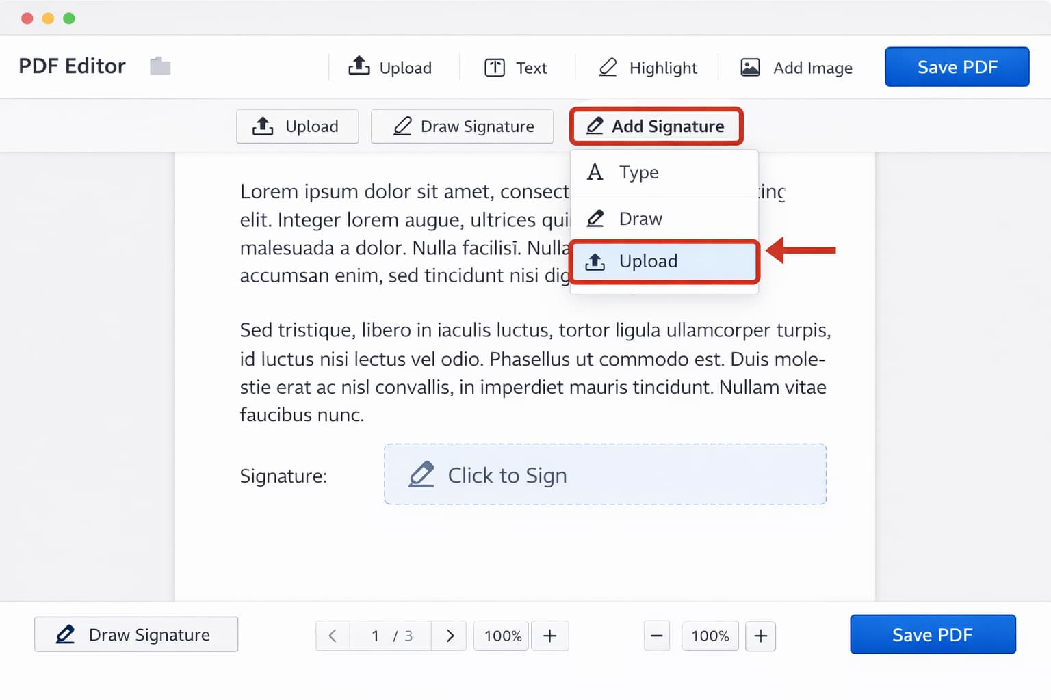Viewport: 1051px width, 700px height.
Task: Click the Upload button in the secondary toolbar
Action: pyautogui.click(x=297, y=126)
